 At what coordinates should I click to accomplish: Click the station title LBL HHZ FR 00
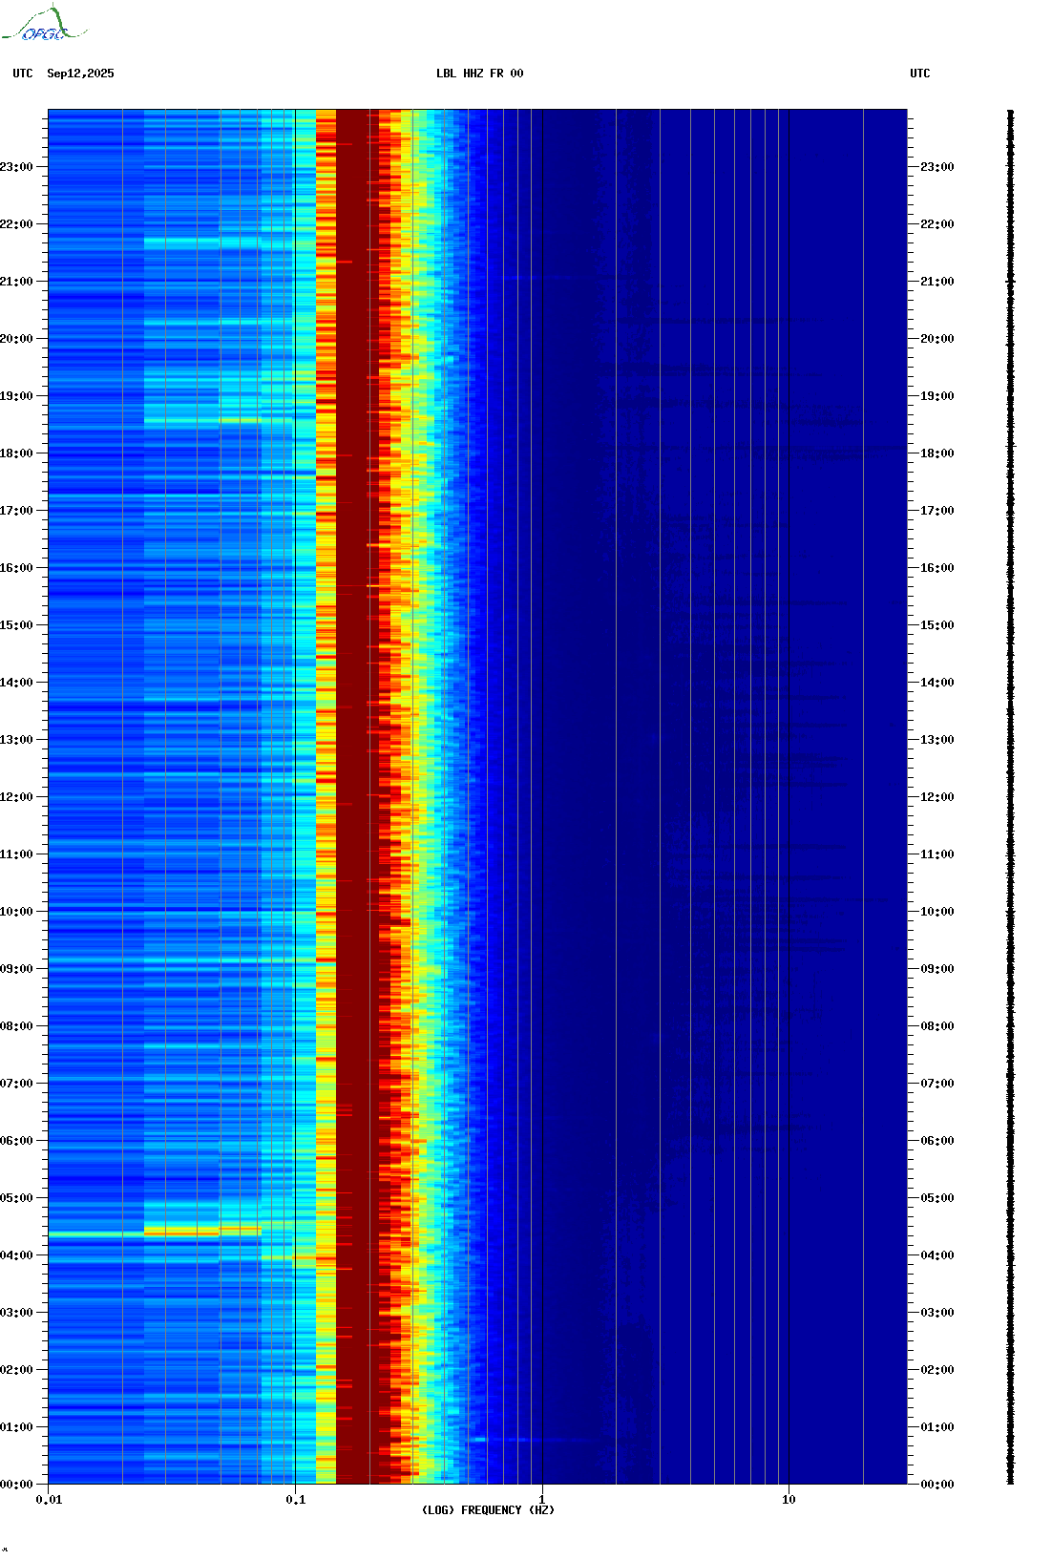[x=480, y=74]
